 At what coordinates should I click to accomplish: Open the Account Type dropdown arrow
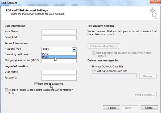74,50
